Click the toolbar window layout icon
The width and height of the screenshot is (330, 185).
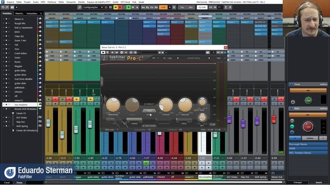click(12, 7)
